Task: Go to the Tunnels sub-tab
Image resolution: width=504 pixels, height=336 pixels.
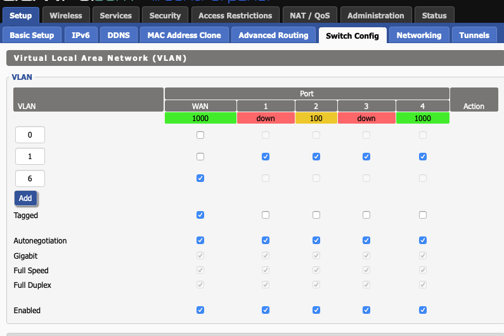Action: coord(474,35)
